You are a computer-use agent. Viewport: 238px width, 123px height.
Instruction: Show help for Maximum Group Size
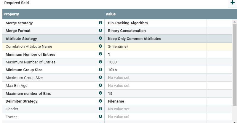pos(100,78)
